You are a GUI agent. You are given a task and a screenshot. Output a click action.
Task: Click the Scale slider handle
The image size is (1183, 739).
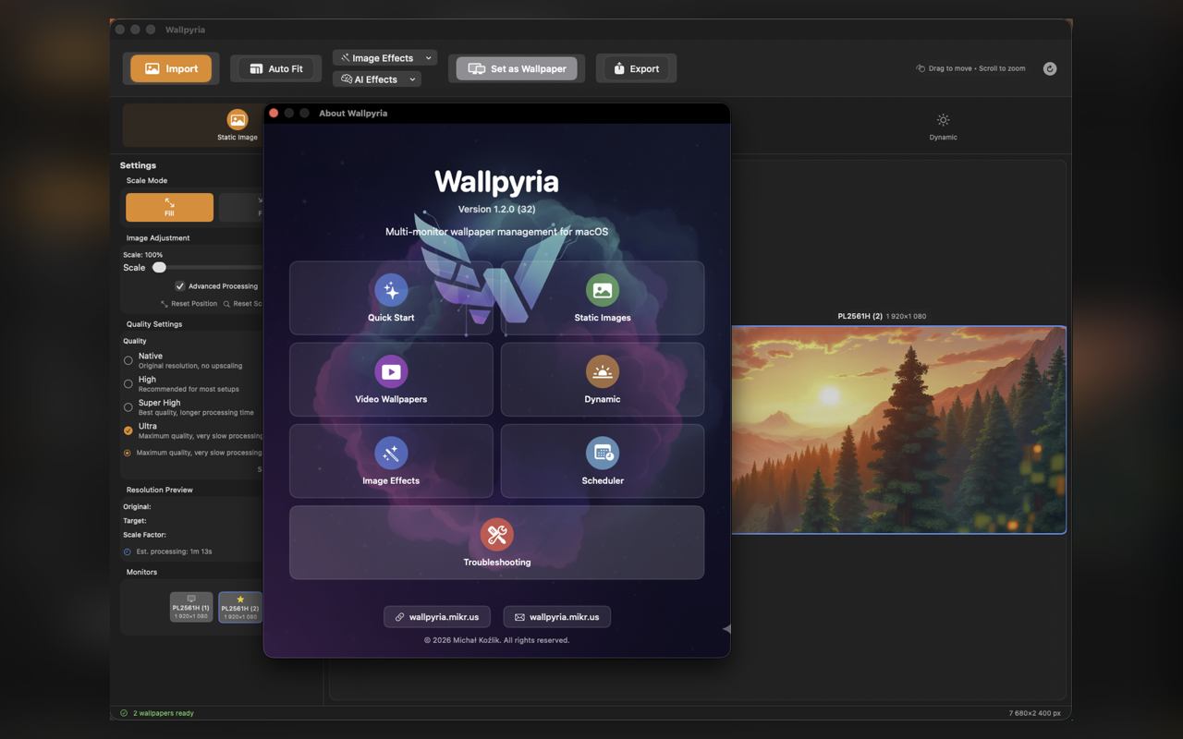[x=159, y=268]
